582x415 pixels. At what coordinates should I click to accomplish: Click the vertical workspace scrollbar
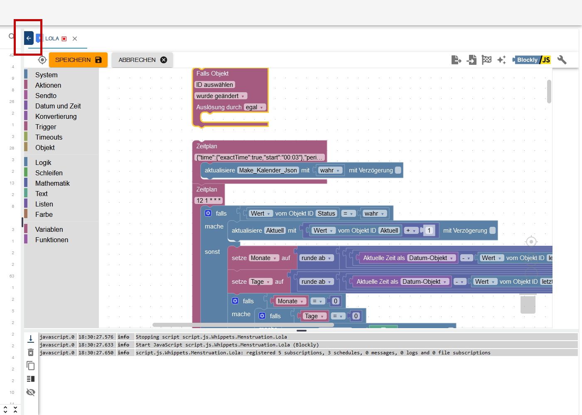tap(549, 91)
